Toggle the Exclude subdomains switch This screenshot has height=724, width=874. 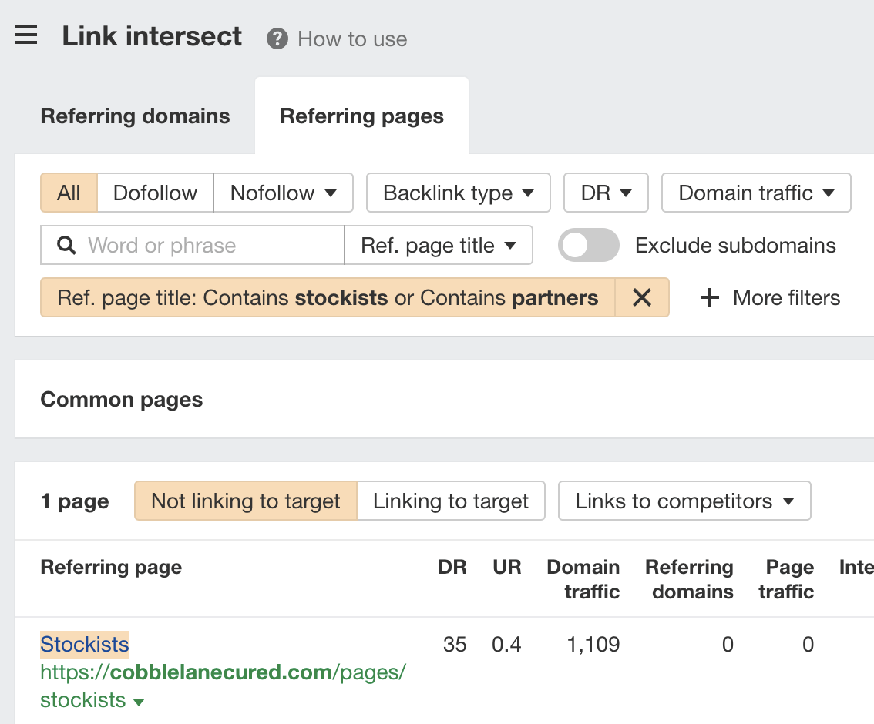[589, 245]
